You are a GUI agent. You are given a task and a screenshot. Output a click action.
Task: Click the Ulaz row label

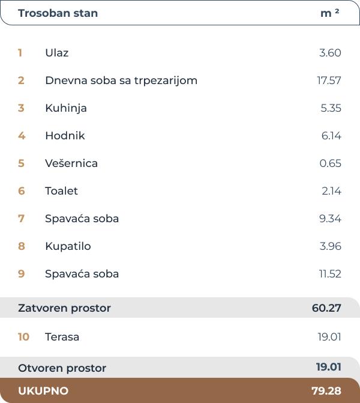(x=57, y=53)
